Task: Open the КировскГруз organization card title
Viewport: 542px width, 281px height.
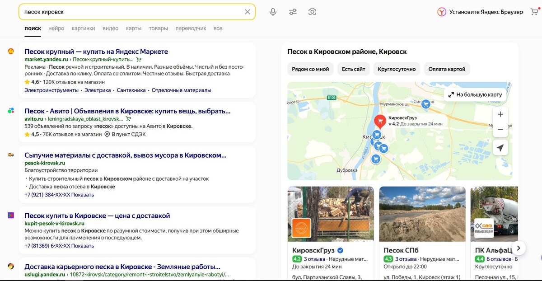Action: [x=313, y=250]
